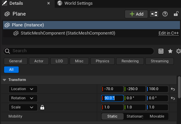The image size is (181, 124).
Task: Click Rotation Y field 0.0
Action: (135, 98)
